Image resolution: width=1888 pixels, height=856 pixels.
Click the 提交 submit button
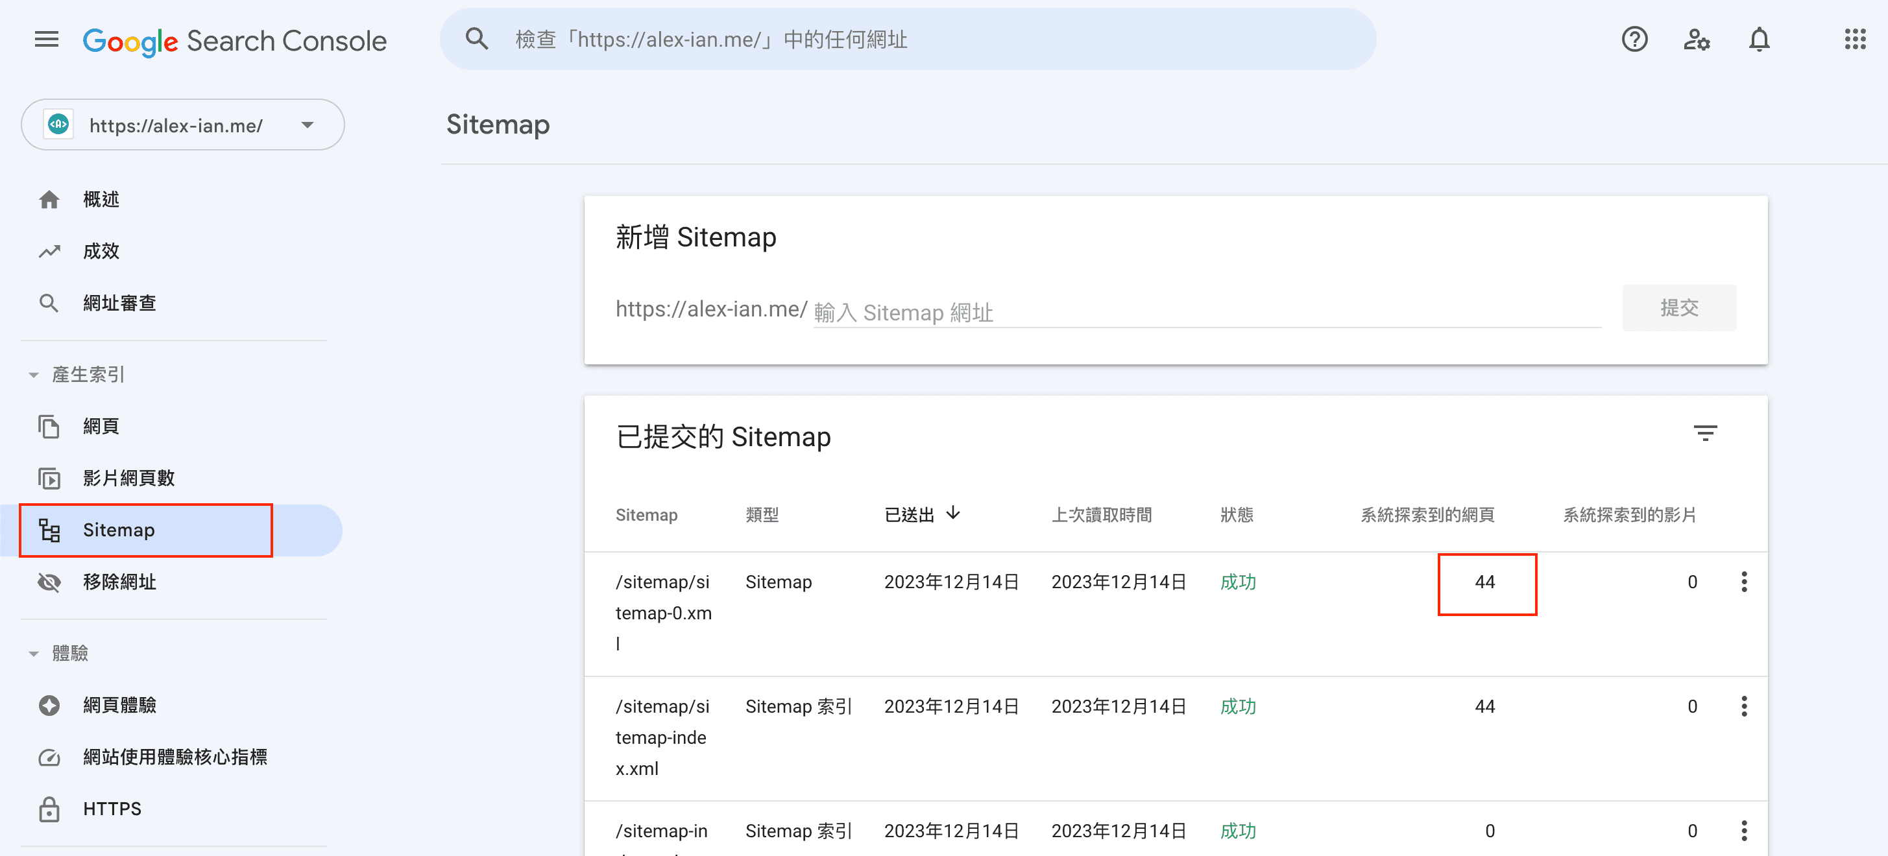[x=1678, y=308]
